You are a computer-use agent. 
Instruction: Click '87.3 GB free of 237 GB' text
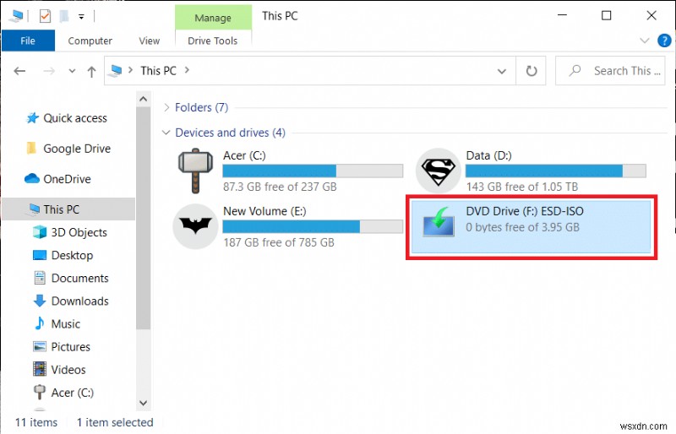pyautogui.click(x=280, y=187)
